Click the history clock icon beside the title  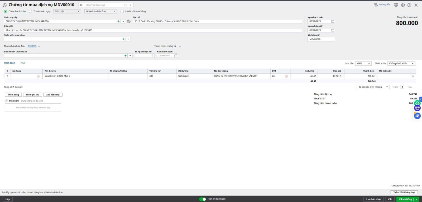point(4,5)
